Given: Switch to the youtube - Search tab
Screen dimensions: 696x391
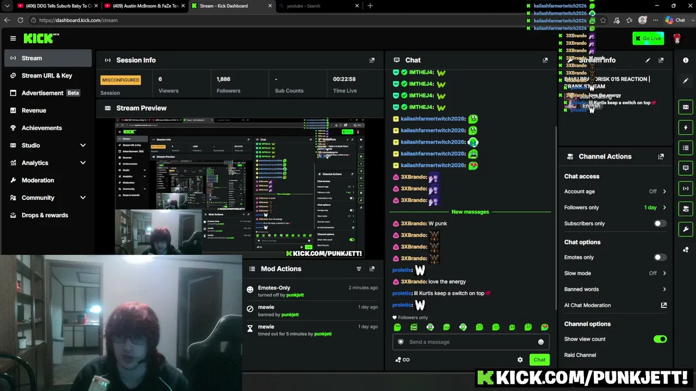Looking at the screenshot, I should [x=318, y=6].
